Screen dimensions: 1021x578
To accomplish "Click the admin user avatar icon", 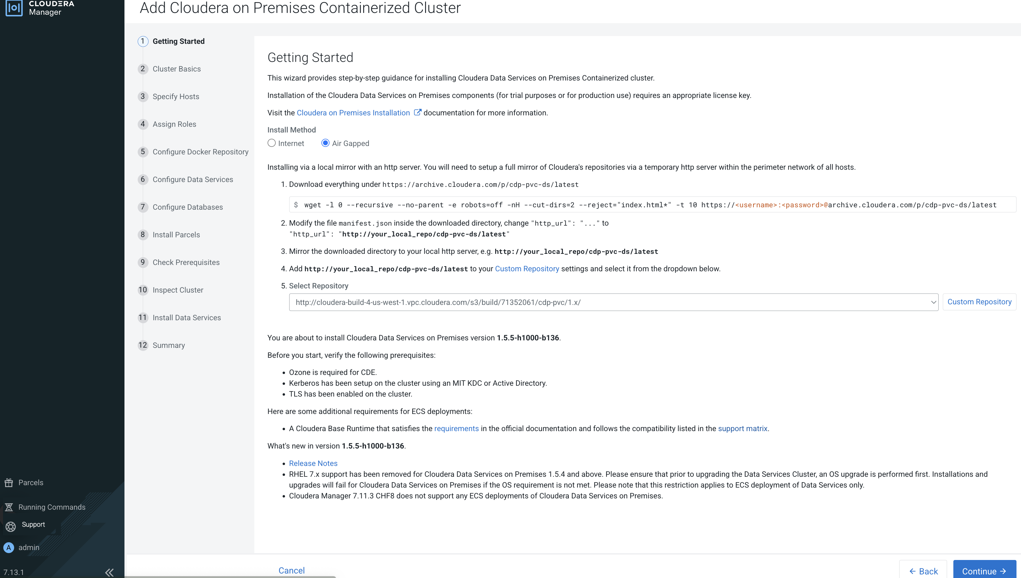I will click(9, 547).
